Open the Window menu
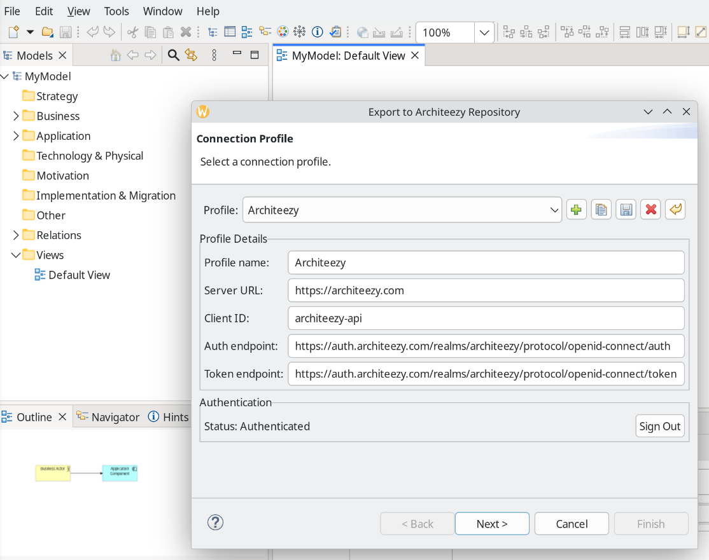 (x=163, y=11)
